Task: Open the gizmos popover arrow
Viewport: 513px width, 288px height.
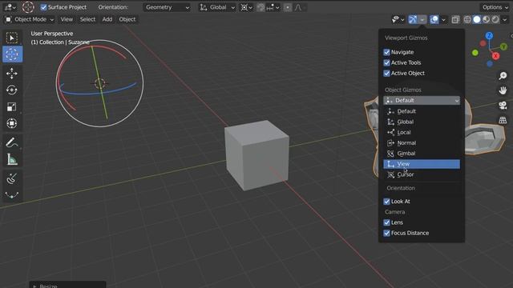Action: pyautogui.click(x=422, y=19)
